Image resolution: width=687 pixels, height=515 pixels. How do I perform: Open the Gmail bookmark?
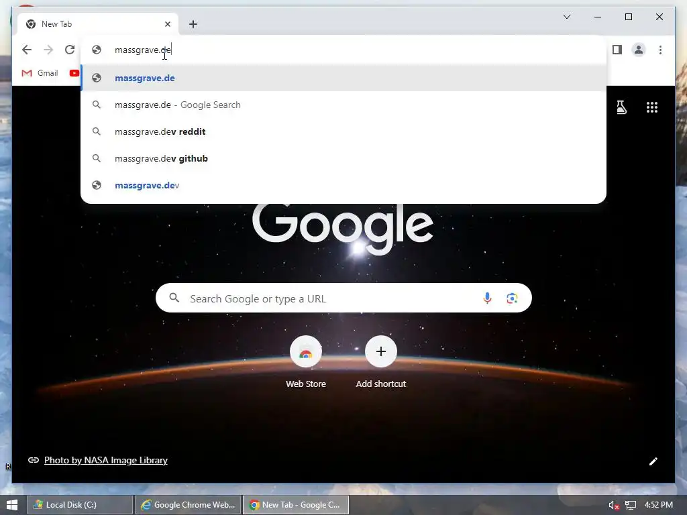point(40,73)
